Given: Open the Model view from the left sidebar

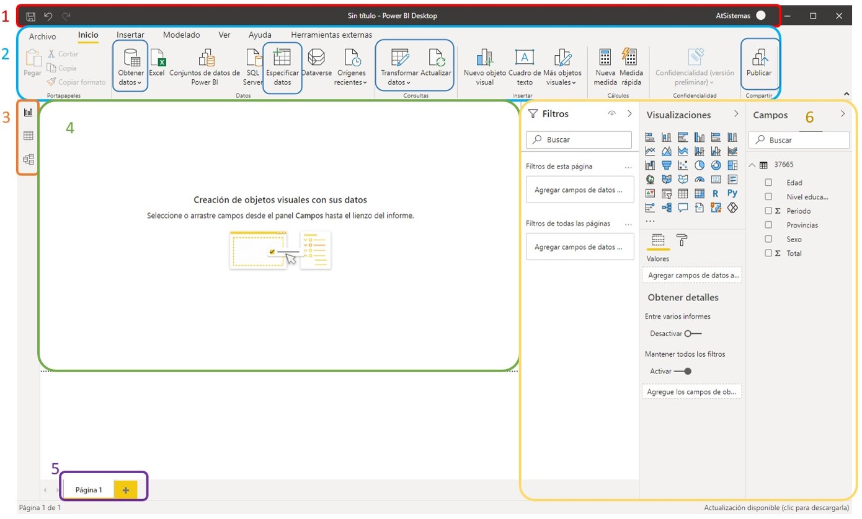Looking at the screenshot, I should (28, 159).
